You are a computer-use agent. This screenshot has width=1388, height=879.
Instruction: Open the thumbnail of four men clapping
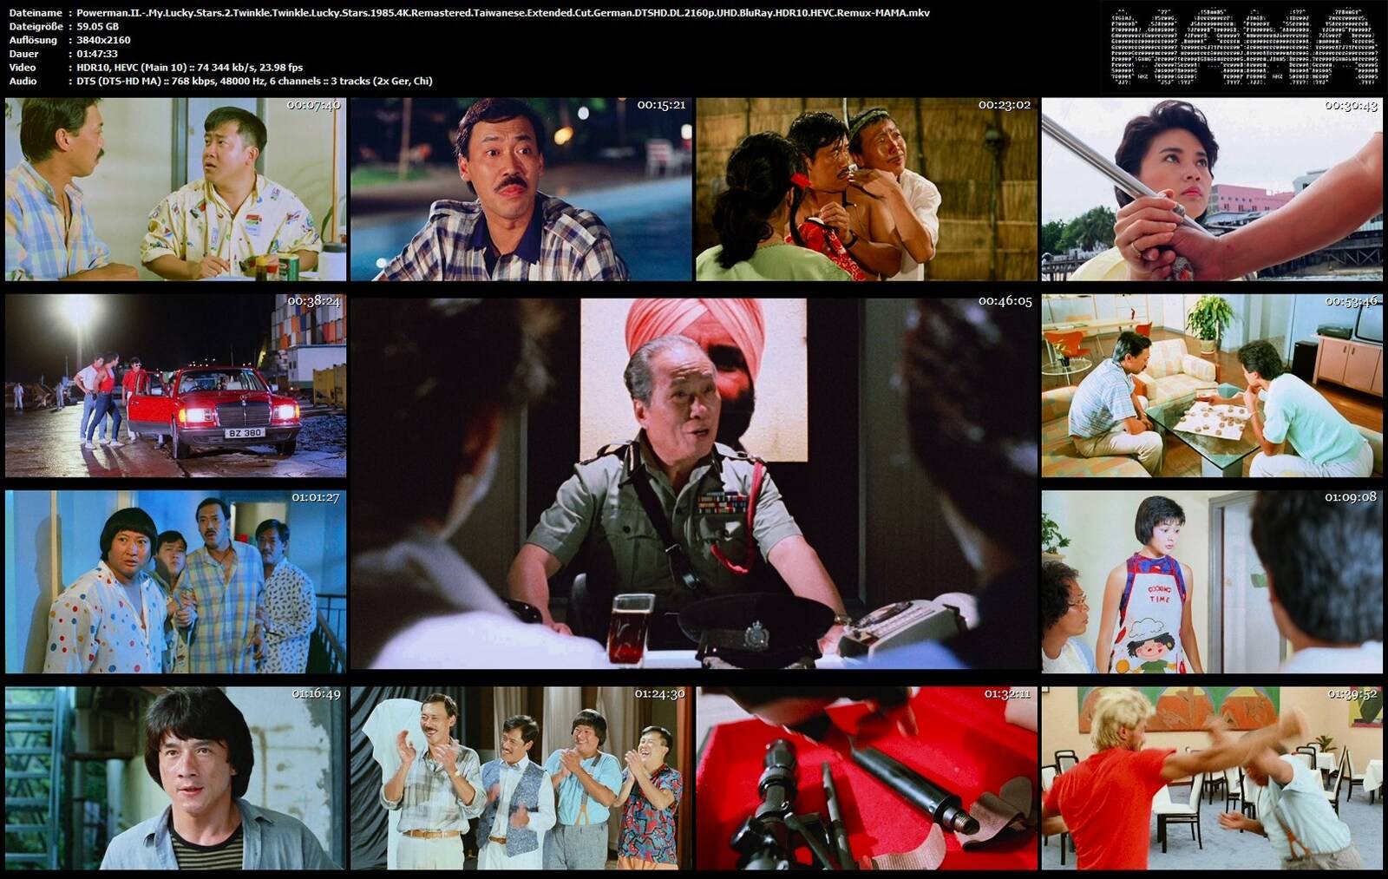[521, 778]
